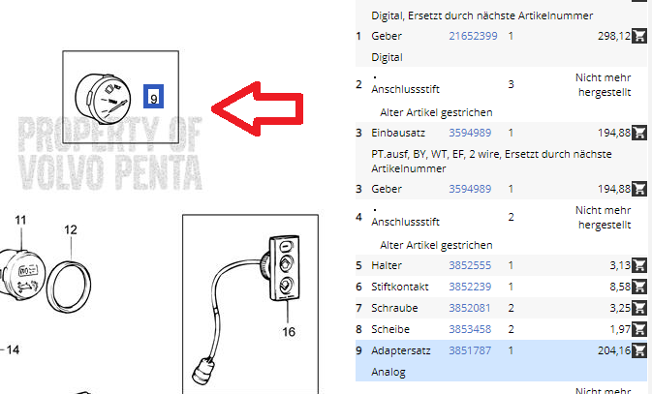The width and height of the screenshot is (652, 394).
Task: Open Einbausatz part number 3594989 link
Action: click(470, 133)
